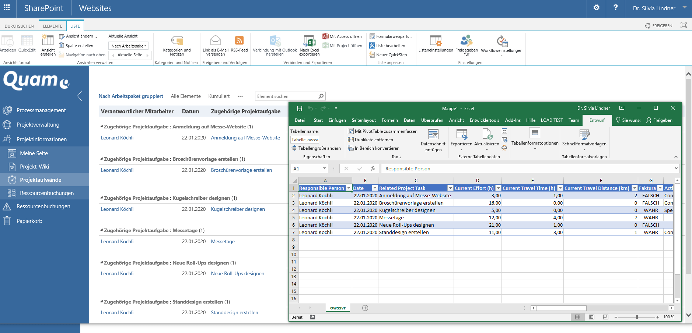This screenshot has width=692, height=333.
Task: Insert a slicer via Datenschnitt einfügen
Action: pos(433,140)
